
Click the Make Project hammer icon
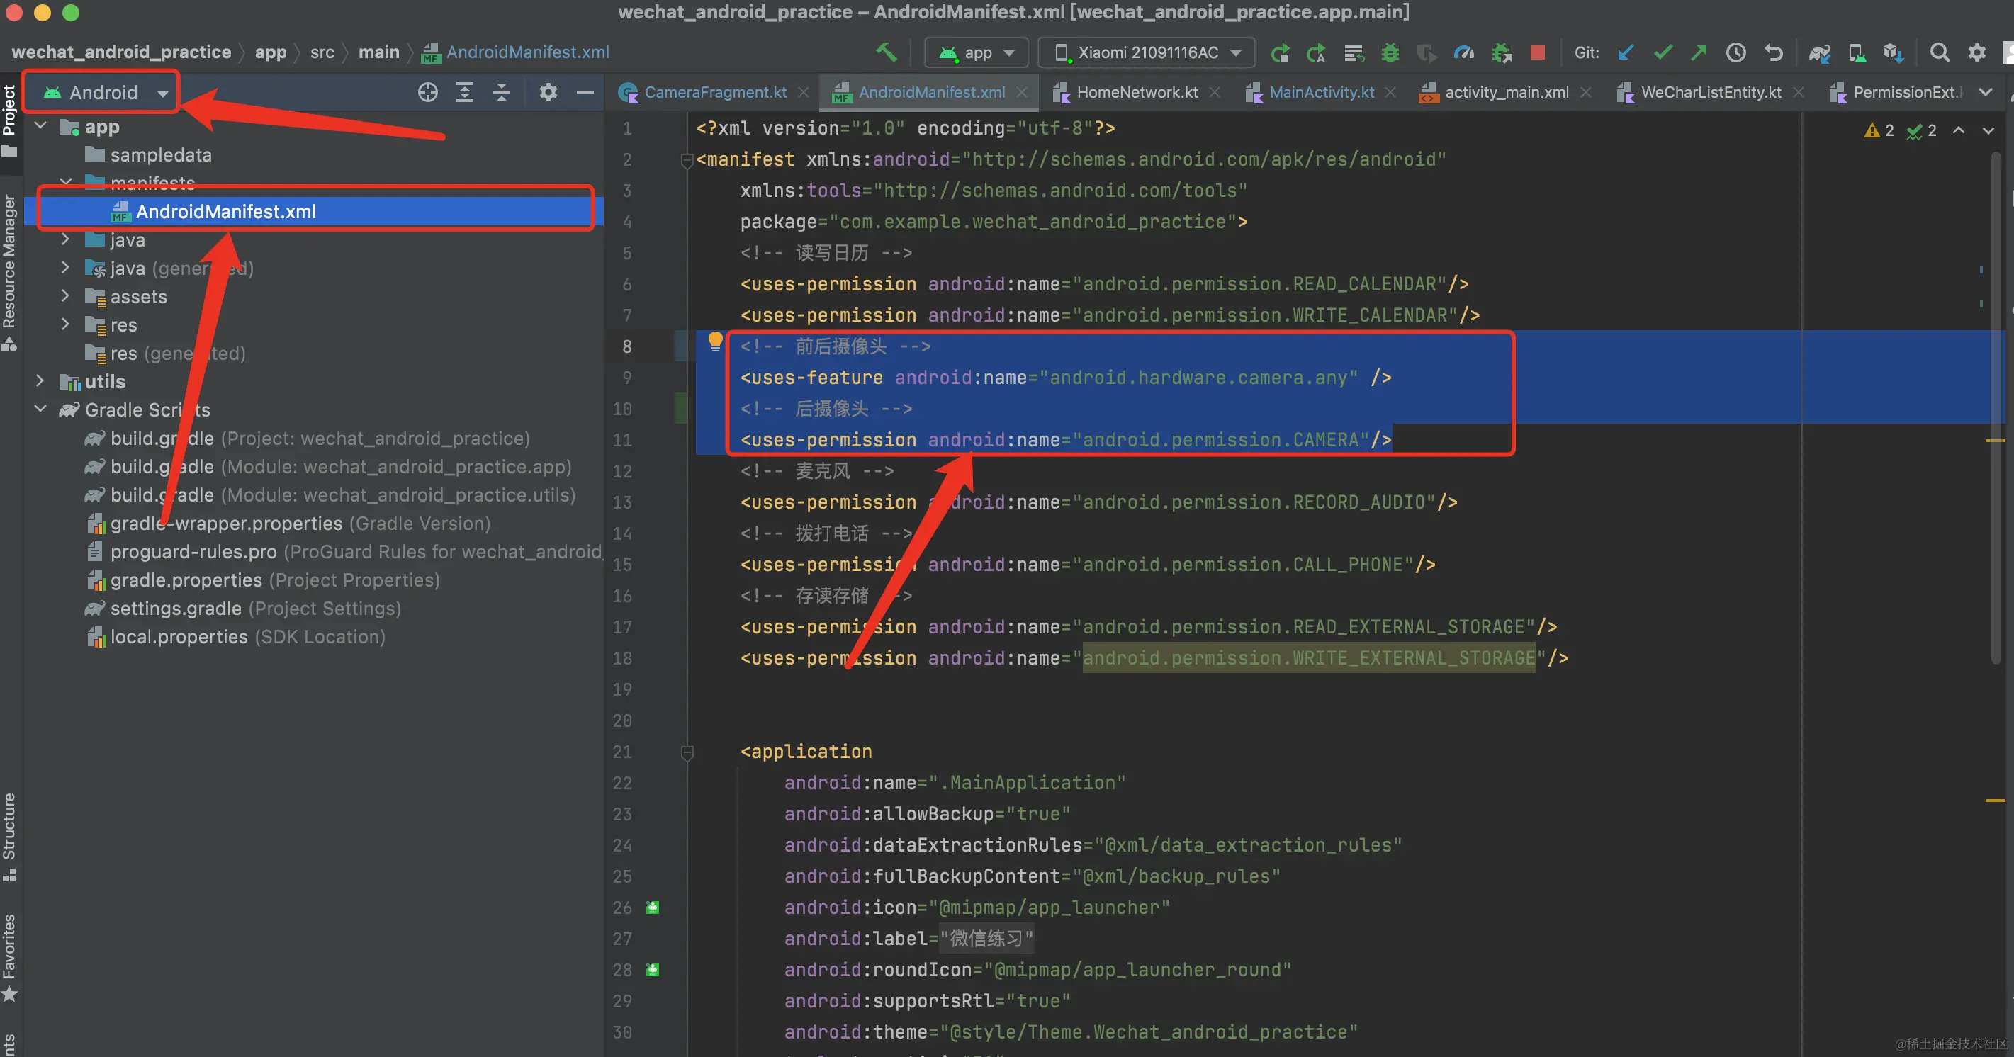tap(886, 52)
